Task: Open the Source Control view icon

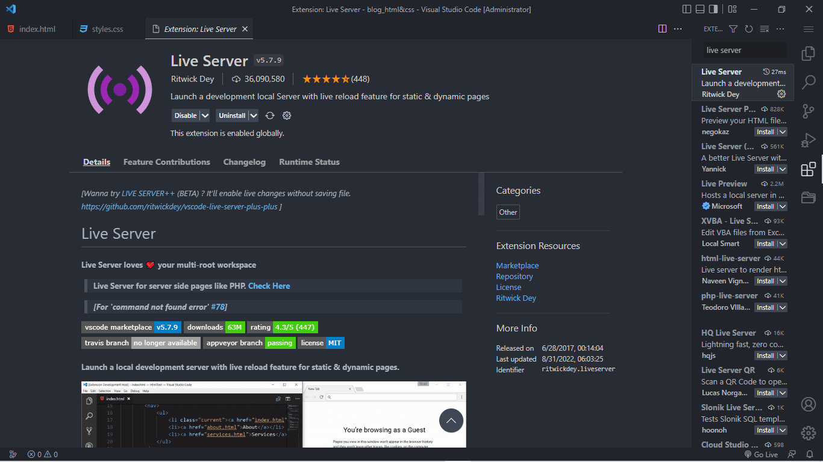Action: (808, 111)
